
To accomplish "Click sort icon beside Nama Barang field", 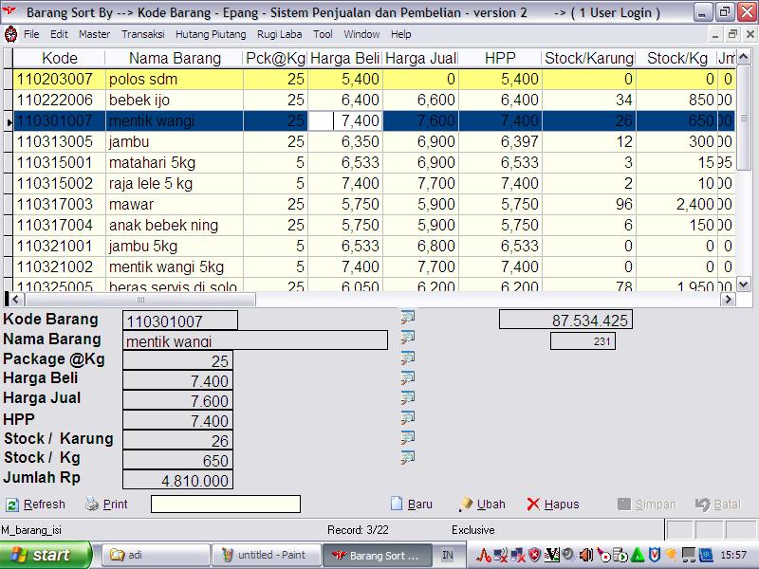I will pos(408,337).
